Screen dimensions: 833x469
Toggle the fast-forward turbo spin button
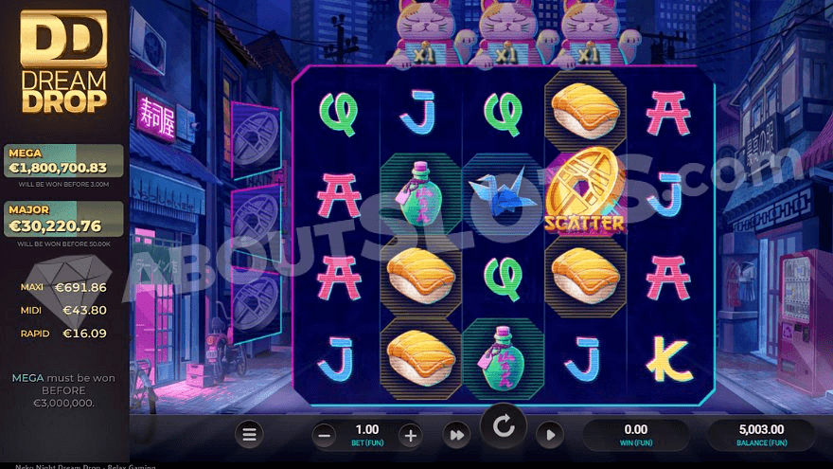pos(456,436)
